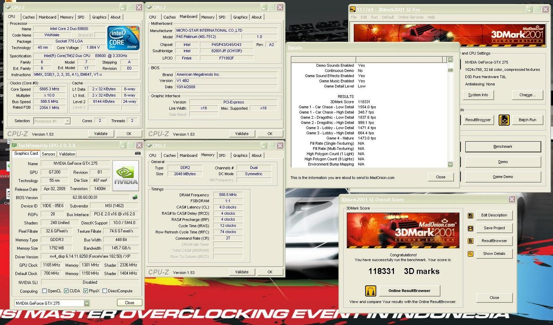Click the GPU-Z title bar icon

pos(14,146)
